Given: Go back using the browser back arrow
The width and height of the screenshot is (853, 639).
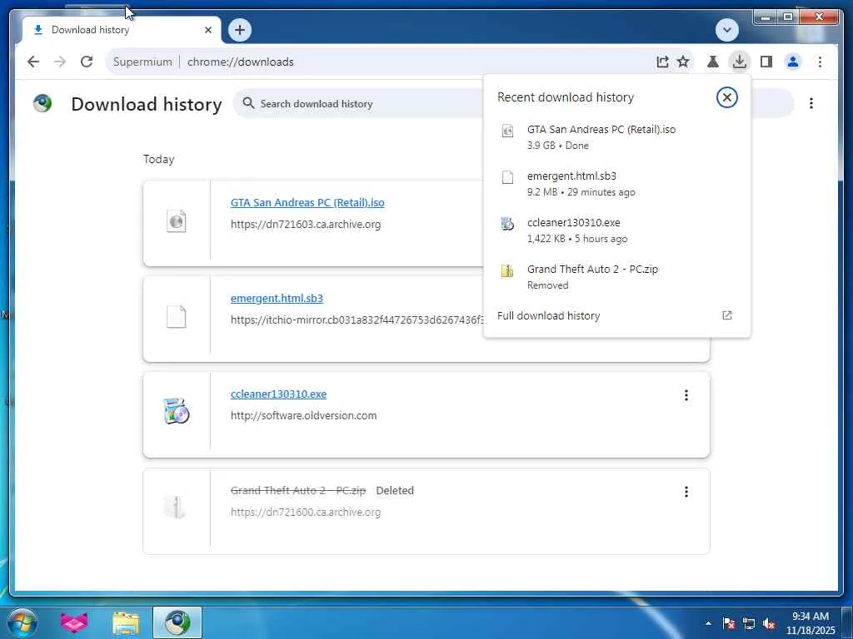Looking at the screenshot, I should (x=33, y=62).
